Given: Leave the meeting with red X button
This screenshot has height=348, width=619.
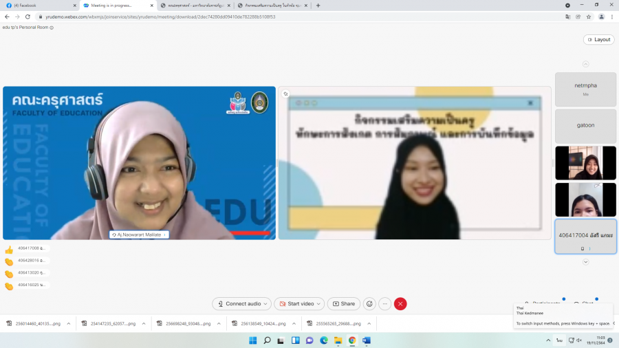Looking at the screenshot, I should (400, 304).
